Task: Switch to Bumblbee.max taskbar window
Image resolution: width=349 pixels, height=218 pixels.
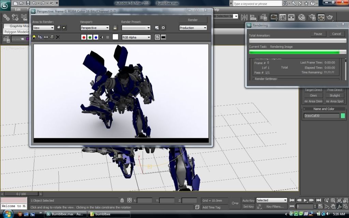Action: 65,214
